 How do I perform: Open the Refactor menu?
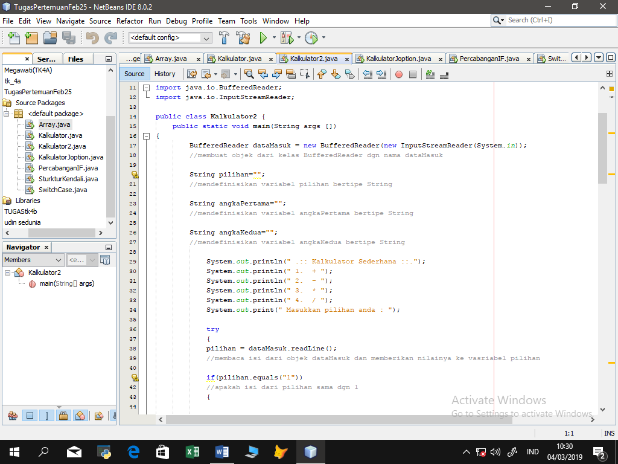pos(130,21)
